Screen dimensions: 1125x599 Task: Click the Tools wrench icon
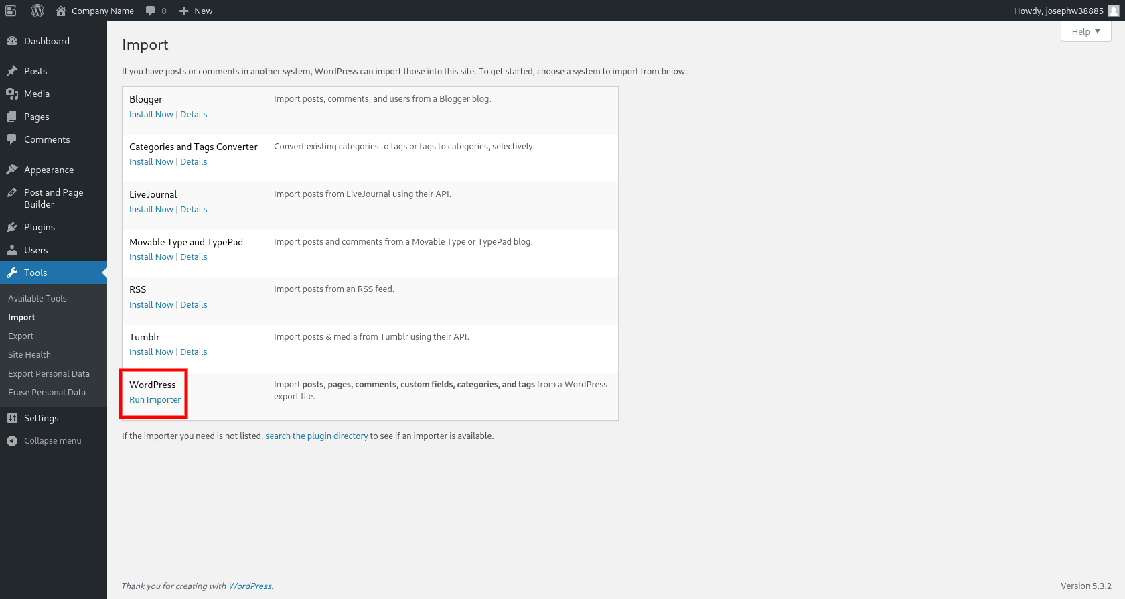click(x=12, y=273)
